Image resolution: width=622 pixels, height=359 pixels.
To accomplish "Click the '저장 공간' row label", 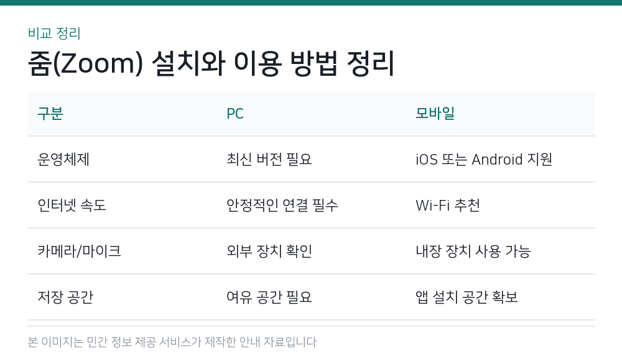I will pyautogui.click(x=65, y=297).
